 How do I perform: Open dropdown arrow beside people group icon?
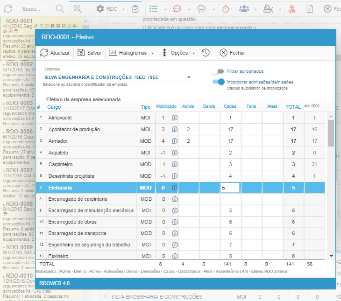pyautogui.click(x=256, y=9)
